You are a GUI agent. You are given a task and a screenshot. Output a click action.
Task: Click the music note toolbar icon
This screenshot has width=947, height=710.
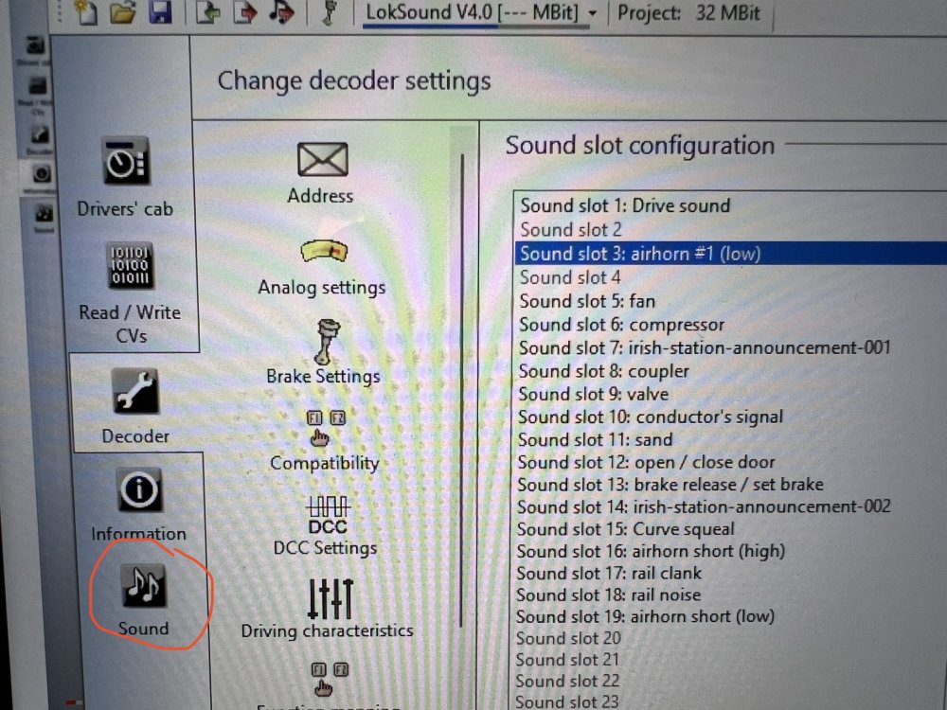pos(280,11)
